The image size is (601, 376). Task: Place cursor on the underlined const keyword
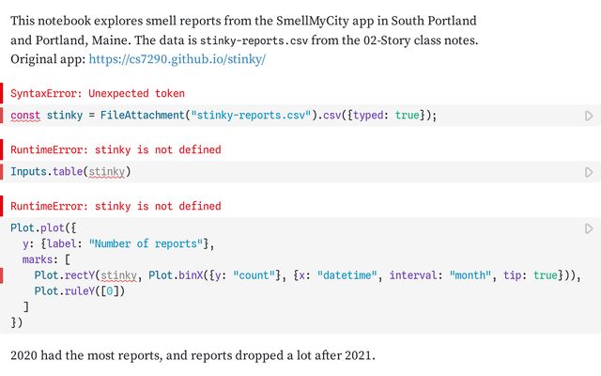pos(25,116)
